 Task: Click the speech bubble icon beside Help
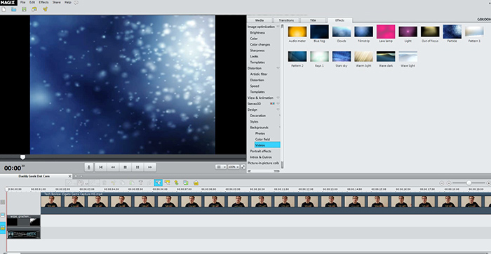(76, 3)
